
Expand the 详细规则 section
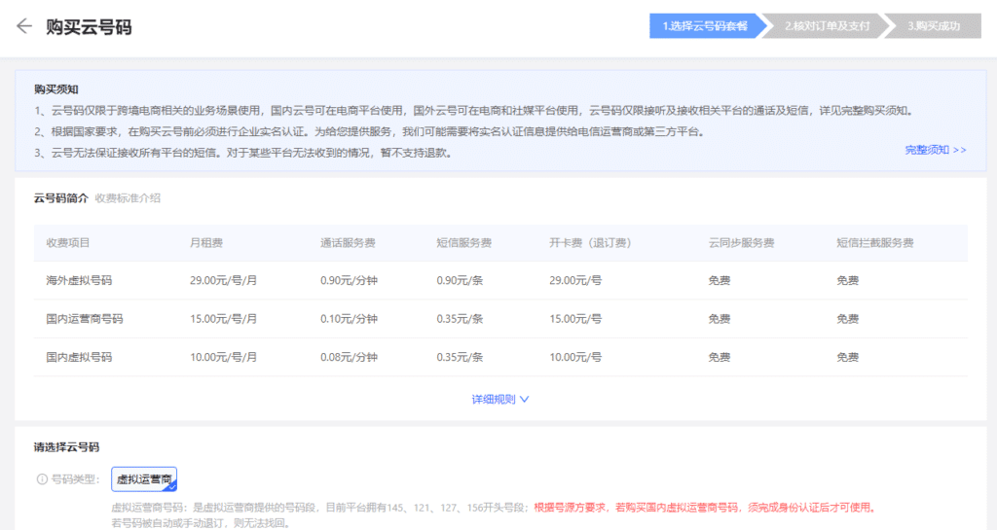(499, 400)
